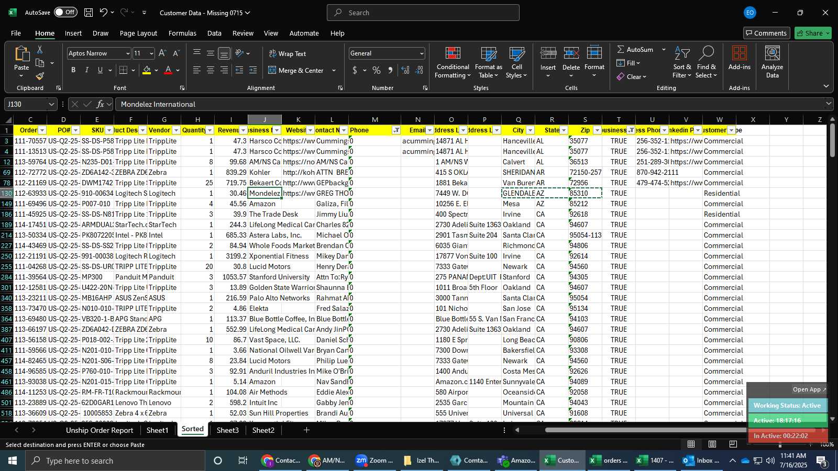Toggle Wrap Text
Screen dimensions: 838x471
[x=287, y=53]
